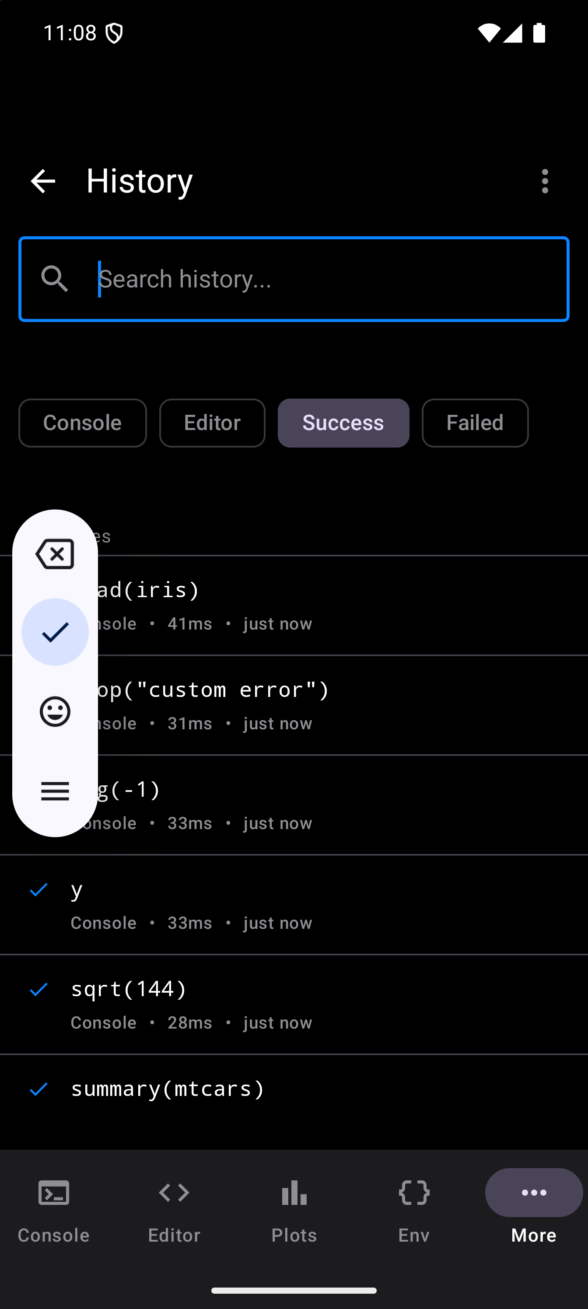Screen dimensions: 588x1309
Task: Open the emoji picker icon
Action: click(x=55, y=711)
